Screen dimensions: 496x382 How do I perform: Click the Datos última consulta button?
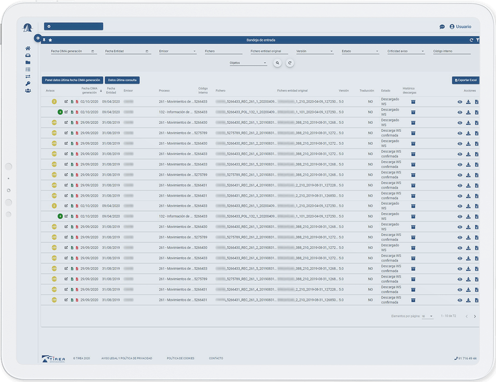pyautogui.click(x=123, y=80)
